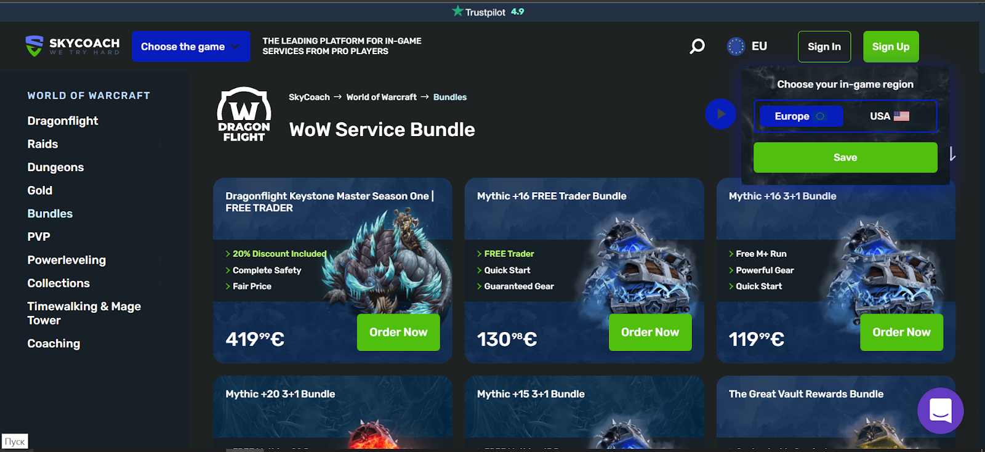
Task: Open PVP in the sidebar
Action: (39, 236)
